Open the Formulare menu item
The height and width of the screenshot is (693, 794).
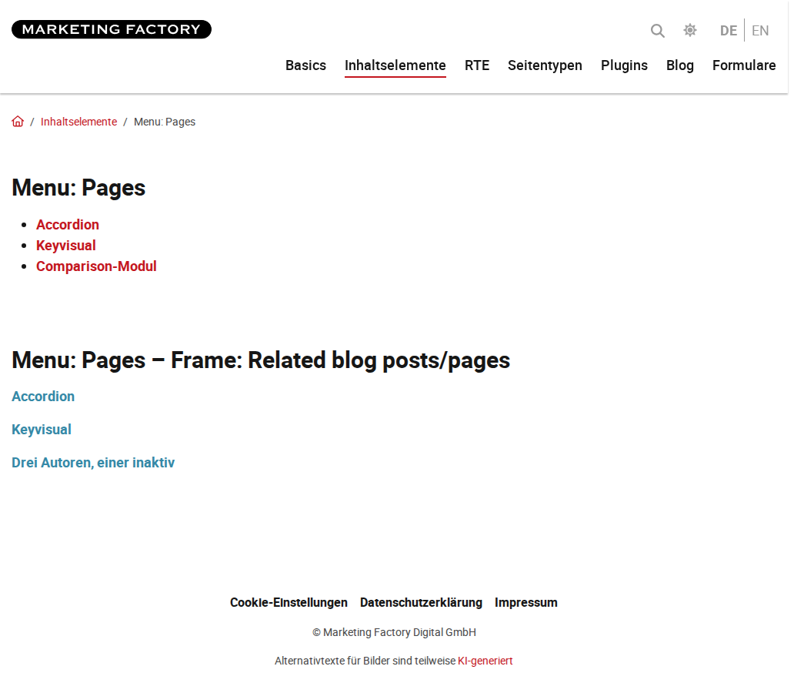pyautogui.click(x=744, y=65)
